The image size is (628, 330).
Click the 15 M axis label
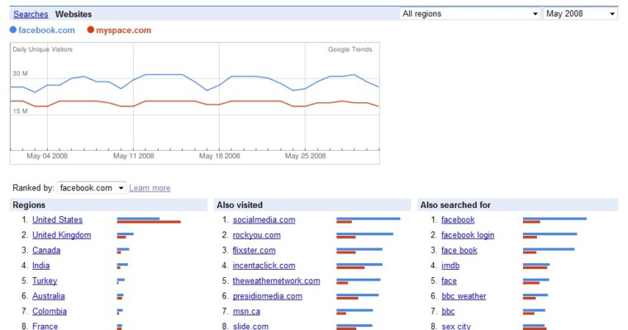coord(20,111)
